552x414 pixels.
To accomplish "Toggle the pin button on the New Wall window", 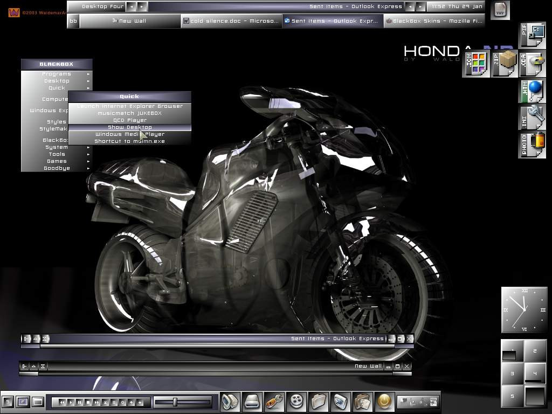I will pyautogui.click(x=25, y=366).
